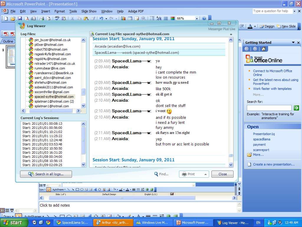Click the Open folder icon in toolbar
This screenshot has height=227, width=302.
click(13, 19)
